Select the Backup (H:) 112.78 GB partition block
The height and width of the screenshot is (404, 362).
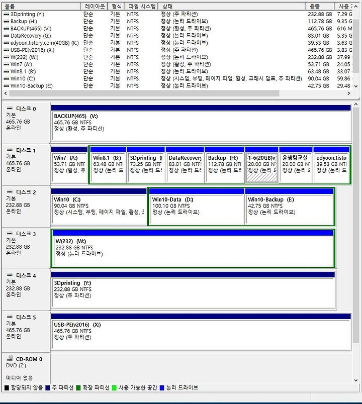(x=225, y=165)
